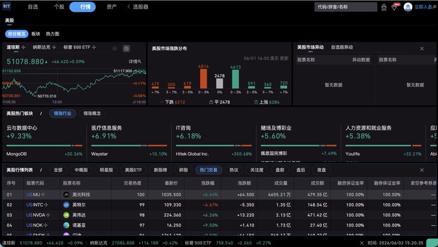Filter stock list by 全部
438x247 pixels.
[x=58, y=170]
